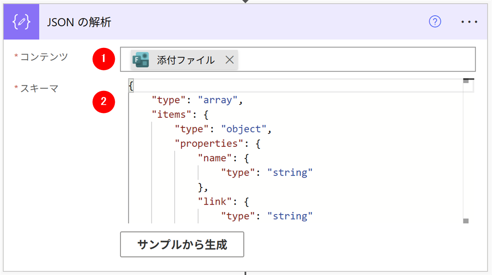This screenshot has height=275, width=492.
Task: Click the "items" key in schema editor
Action: pyautogui.click(x=169, y=115)
